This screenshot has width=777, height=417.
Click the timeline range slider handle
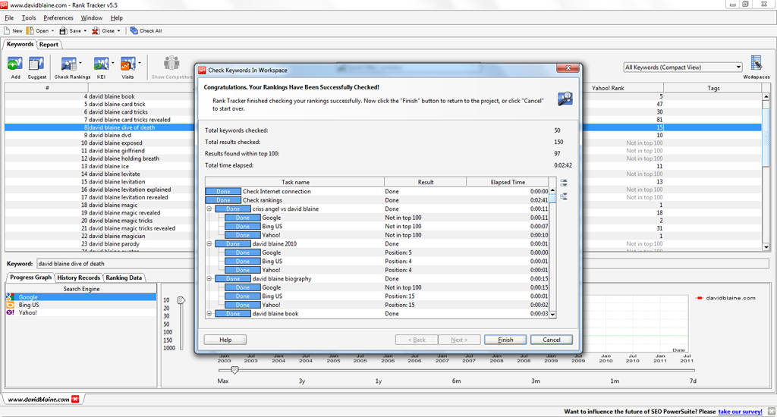[235, 370]
